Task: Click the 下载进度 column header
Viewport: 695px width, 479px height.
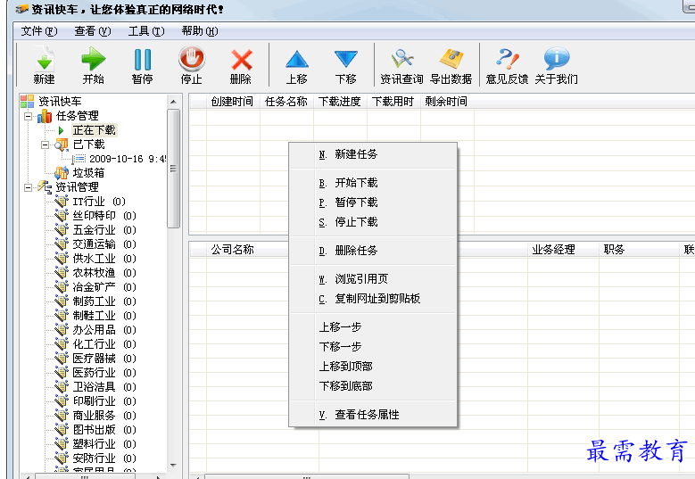Action: (x=340, y=102)
